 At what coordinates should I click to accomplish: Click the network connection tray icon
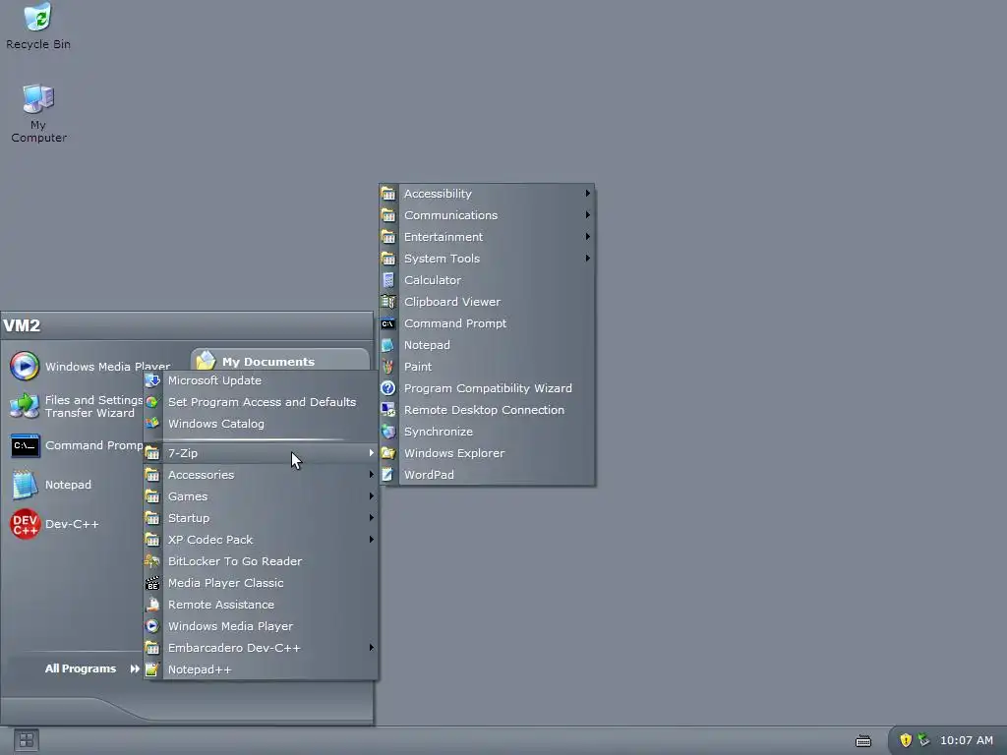pyautogui.click(x=923, y=739)
